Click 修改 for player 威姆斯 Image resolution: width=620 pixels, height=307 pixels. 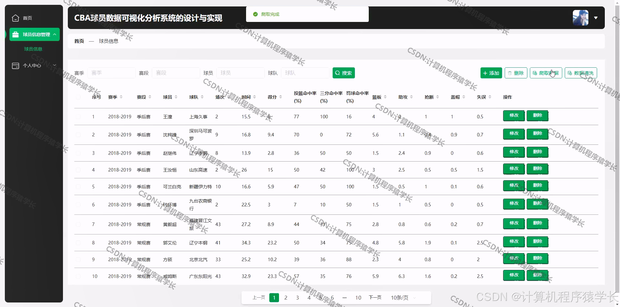tap(514, 275)
